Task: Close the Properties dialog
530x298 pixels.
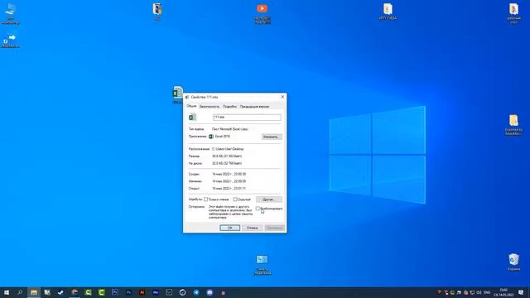Action: point(282,97)
